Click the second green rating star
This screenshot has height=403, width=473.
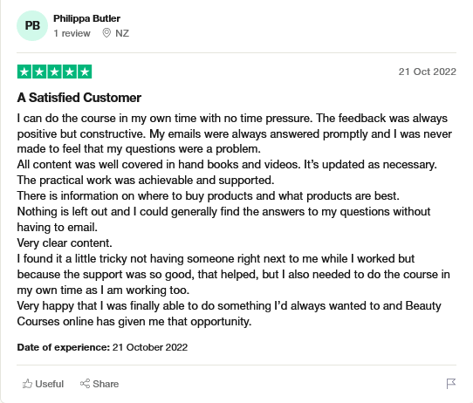pyautogui.click(x=39, y=72)
